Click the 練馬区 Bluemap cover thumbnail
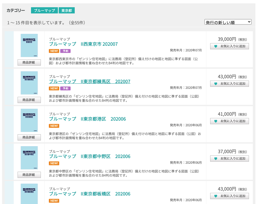Screen dimensions: 258x204 (x=29, y=83)
